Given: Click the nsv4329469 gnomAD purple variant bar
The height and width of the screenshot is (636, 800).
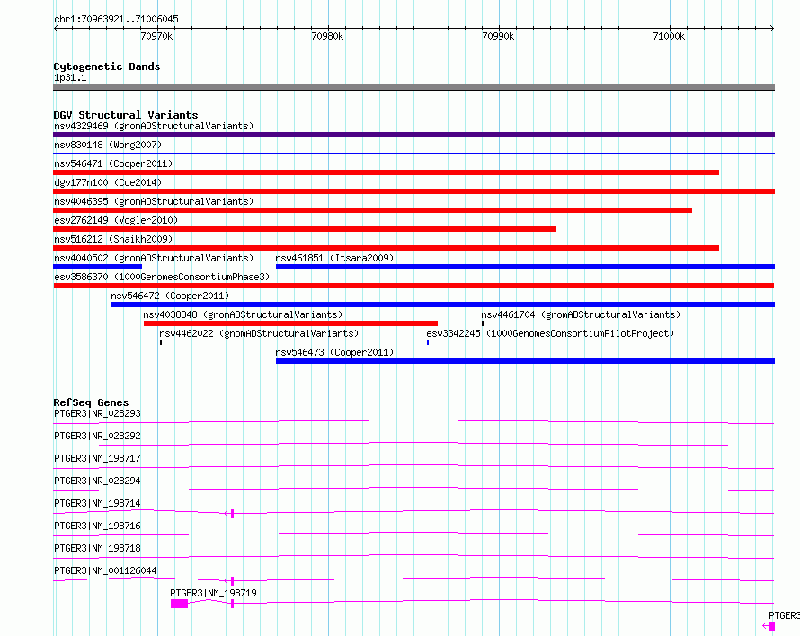Looking at the screenshot, I should pyautogui.click(x=413, y=135).
